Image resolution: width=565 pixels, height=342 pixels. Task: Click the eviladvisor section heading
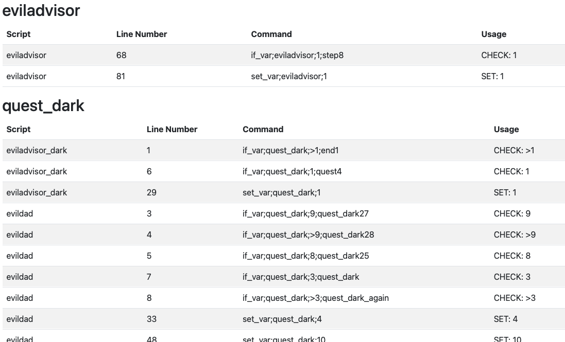pyautogui.click(x=41, y=10)
